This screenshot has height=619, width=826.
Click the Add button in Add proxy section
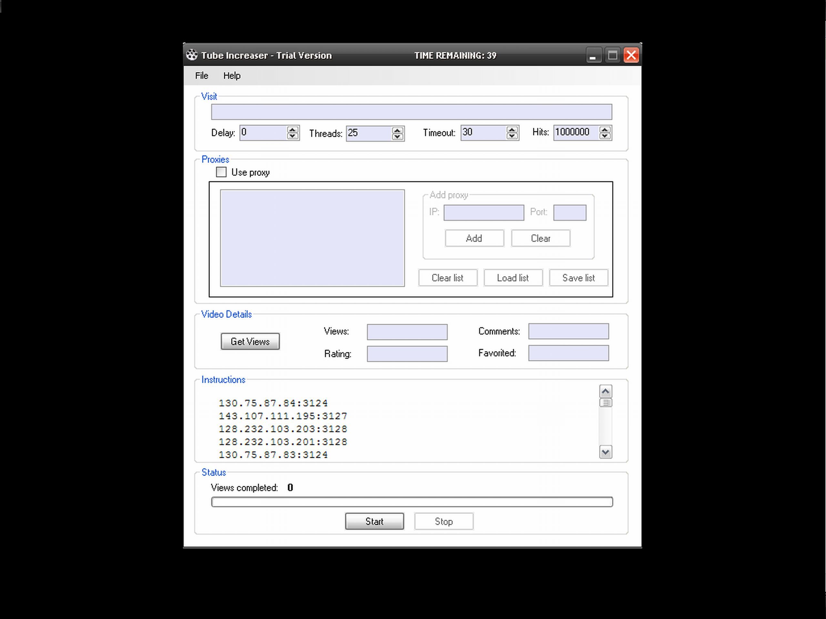[x=474, y=239]
